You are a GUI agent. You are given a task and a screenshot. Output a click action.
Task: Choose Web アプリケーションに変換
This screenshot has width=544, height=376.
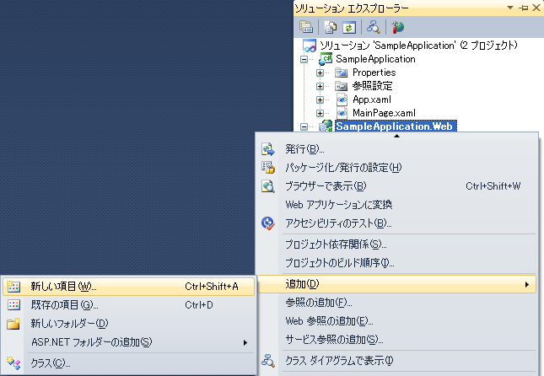click(397, 205)
